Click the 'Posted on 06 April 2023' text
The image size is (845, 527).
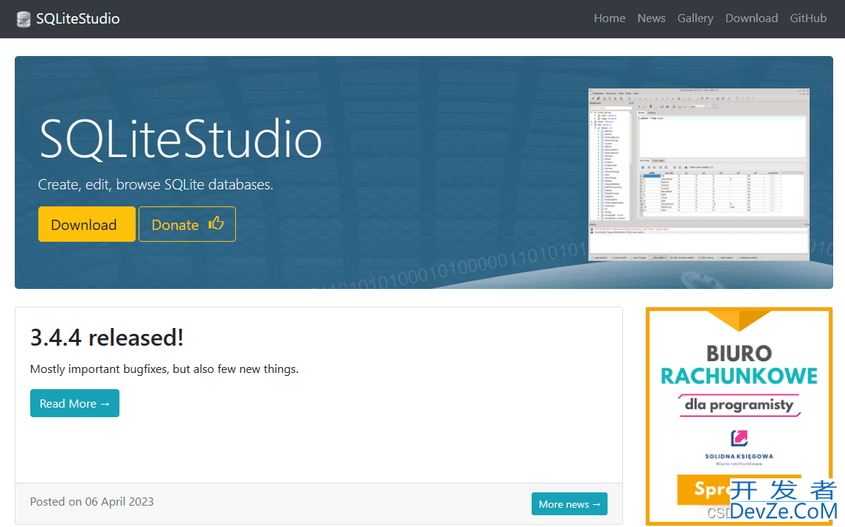[x=91, y=502]
